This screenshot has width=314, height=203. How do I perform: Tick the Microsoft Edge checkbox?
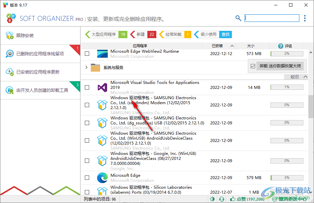point(87,178)
